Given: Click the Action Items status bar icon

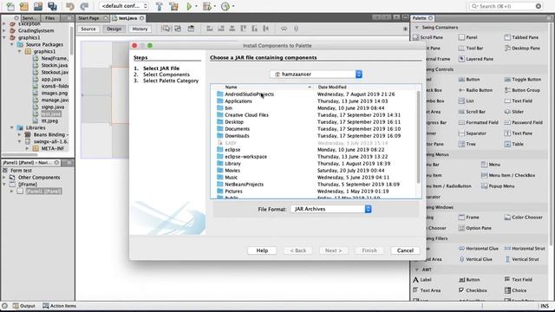Looking at the screenshot, I should pyautogui.click(x=46, y=306).
